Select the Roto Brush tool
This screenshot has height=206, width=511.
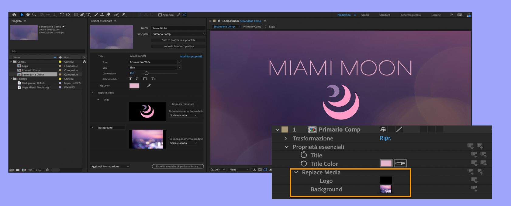(x=116, y=15)
